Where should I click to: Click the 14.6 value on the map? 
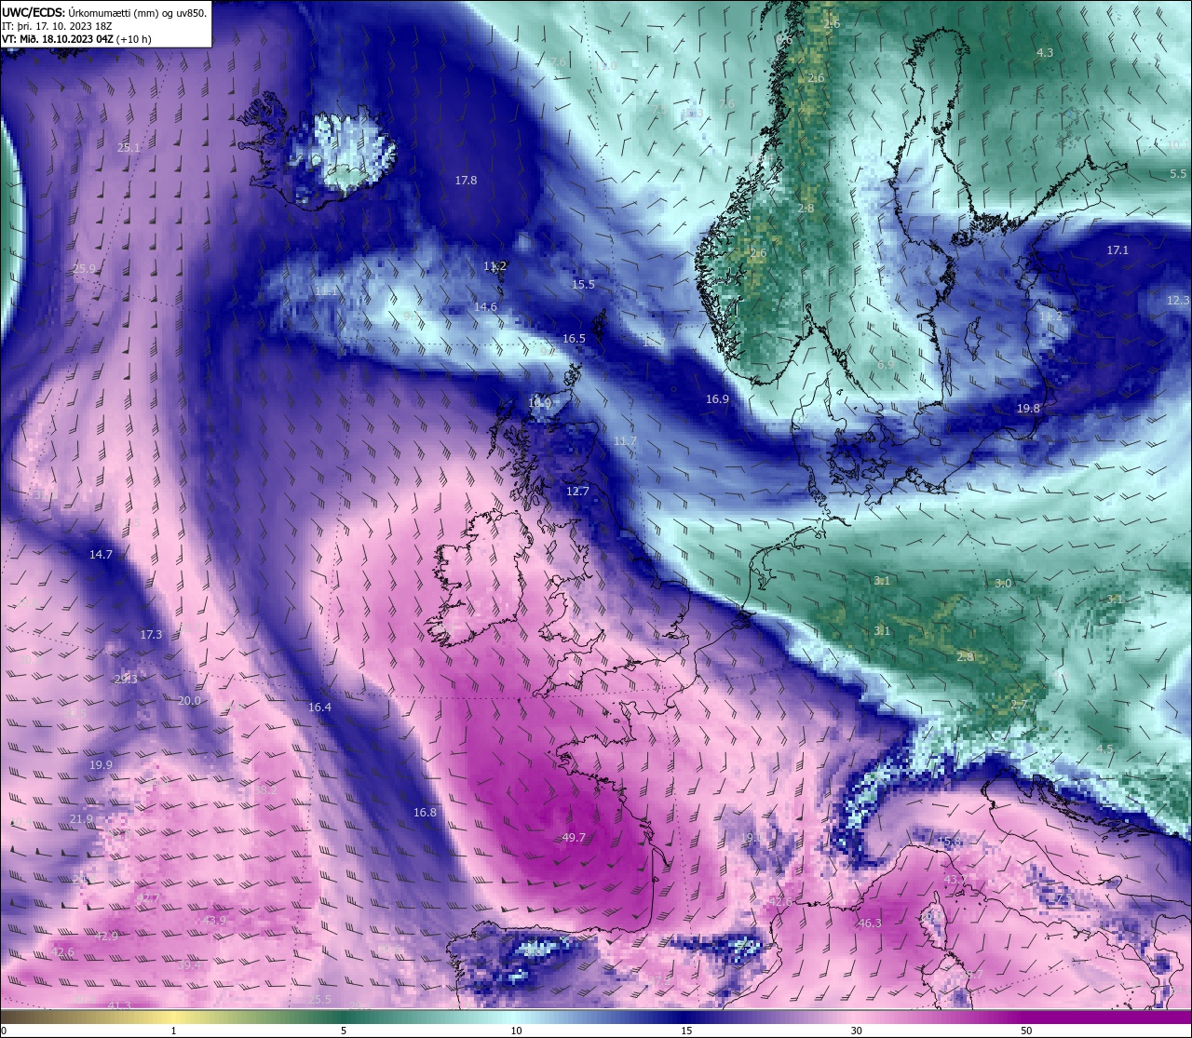485,307
